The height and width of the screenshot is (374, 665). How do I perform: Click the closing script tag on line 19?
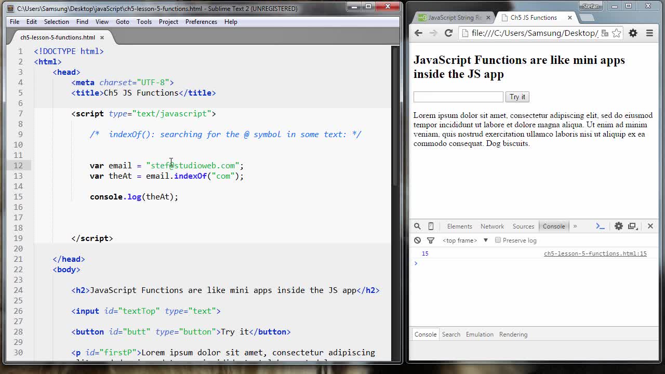[92, 238]
